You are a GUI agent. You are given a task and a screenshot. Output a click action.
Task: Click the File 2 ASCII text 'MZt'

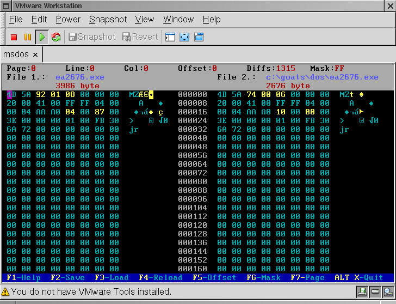click(x=346, y=95)
